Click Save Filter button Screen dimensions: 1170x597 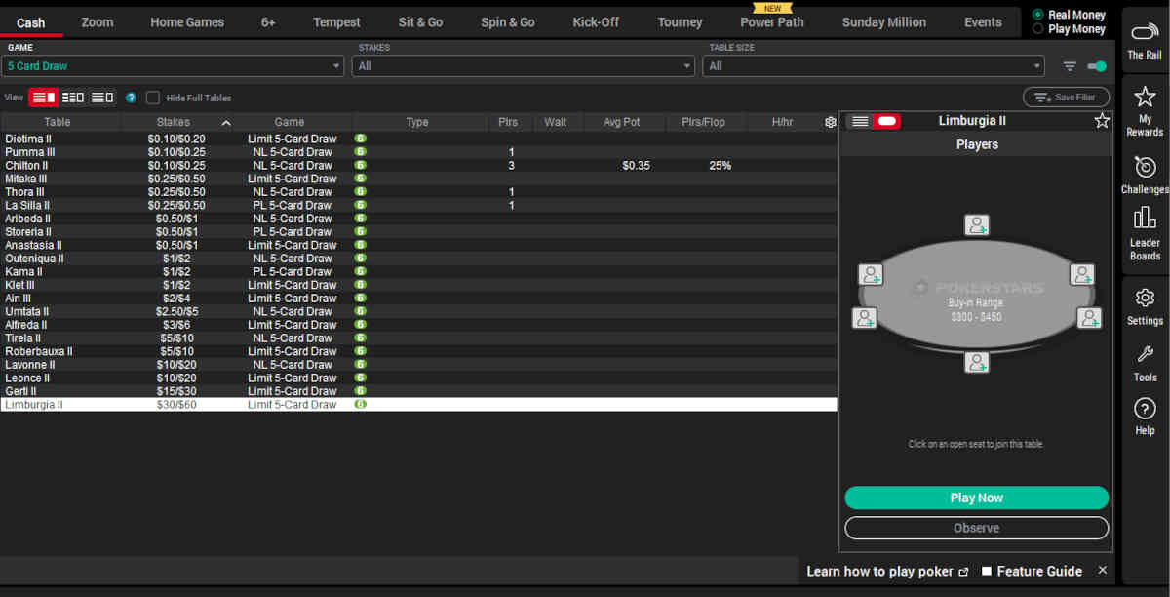[1066, 98]
